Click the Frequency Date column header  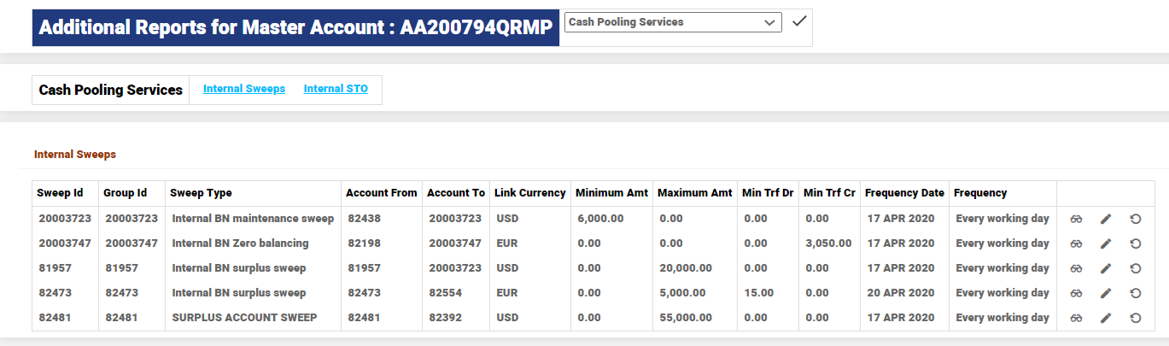903,193
